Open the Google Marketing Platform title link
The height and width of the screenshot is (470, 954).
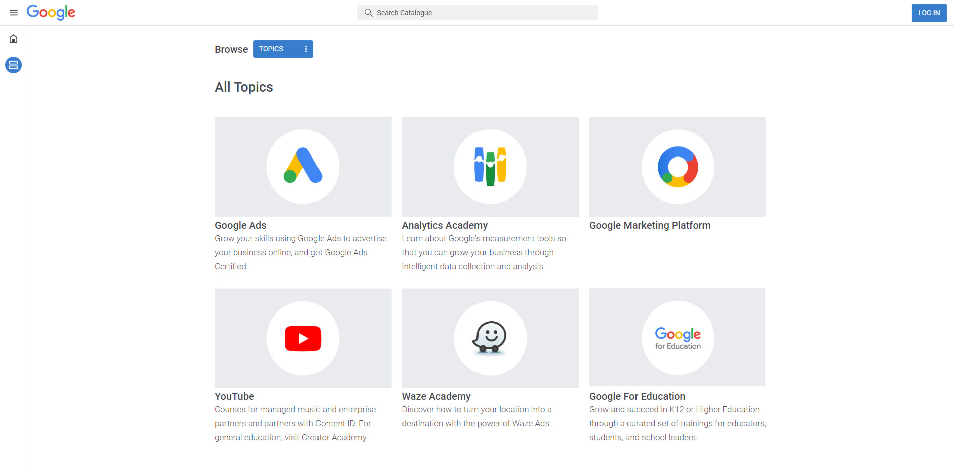[650, 225]
